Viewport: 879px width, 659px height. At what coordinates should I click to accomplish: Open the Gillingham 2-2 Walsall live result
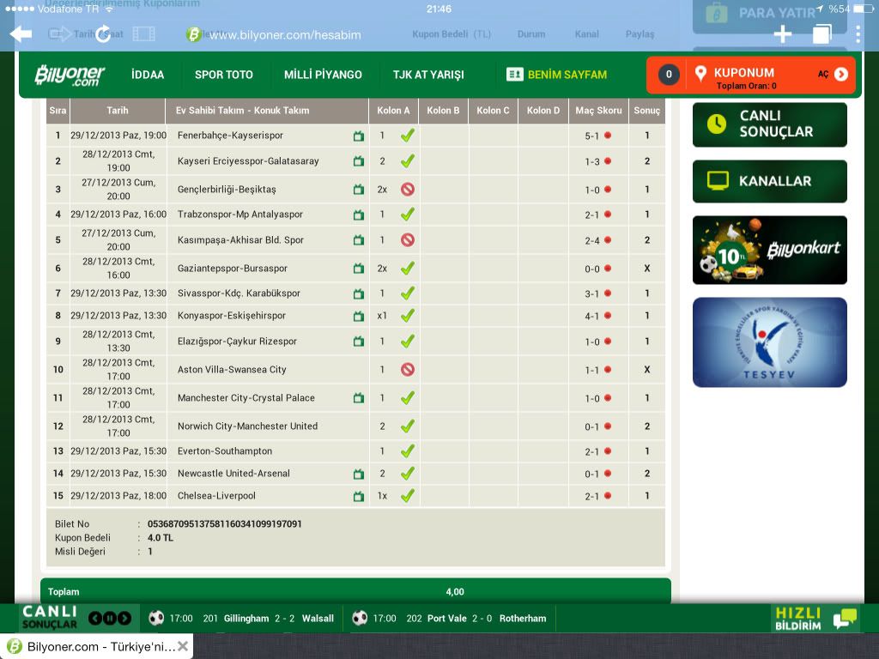pos(241,618)
